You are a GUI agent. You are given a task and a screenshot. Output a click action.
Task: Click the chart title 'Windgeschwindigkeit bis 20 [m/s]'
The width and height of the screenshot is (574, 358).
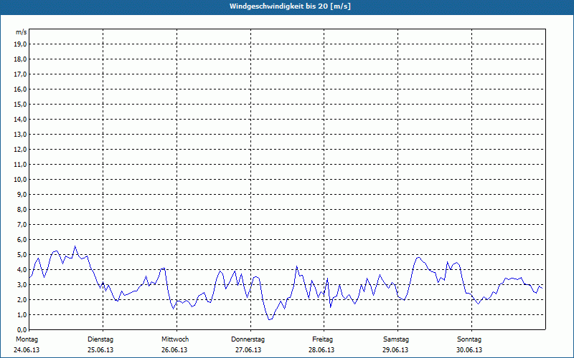(x=290, y=6)
